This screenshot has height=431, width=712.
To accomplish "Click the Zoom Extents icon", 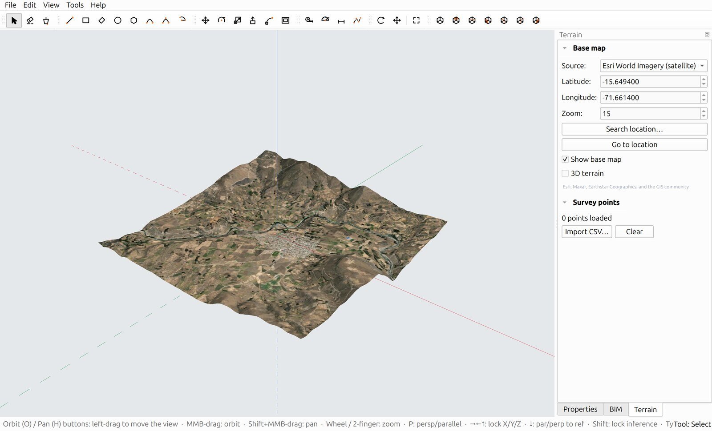I will 416,20.
